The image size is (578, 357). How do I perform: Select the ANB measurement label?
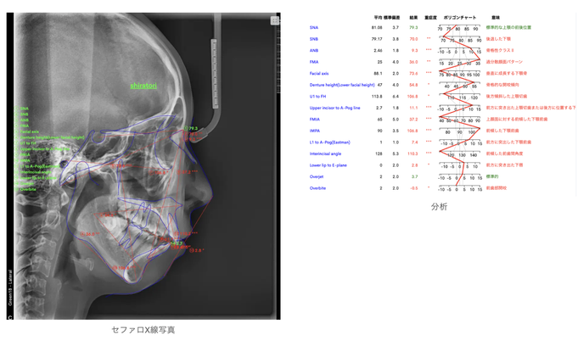[314, 51]
